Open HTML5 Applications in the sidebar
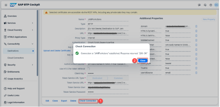The width and height of the screenshot is (220, 107). 17,37
